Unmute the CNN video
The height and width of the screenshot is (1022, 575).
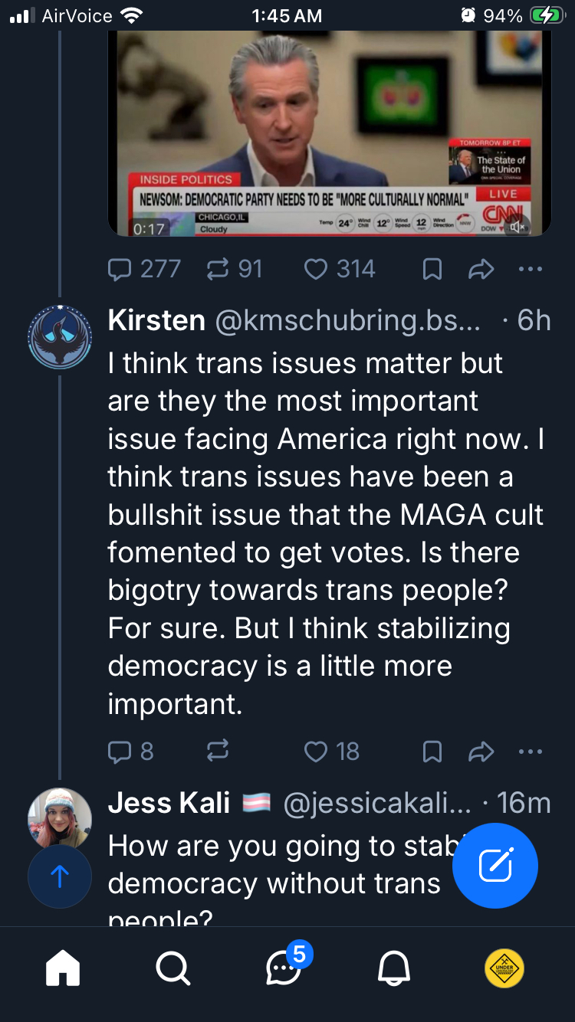519,226
